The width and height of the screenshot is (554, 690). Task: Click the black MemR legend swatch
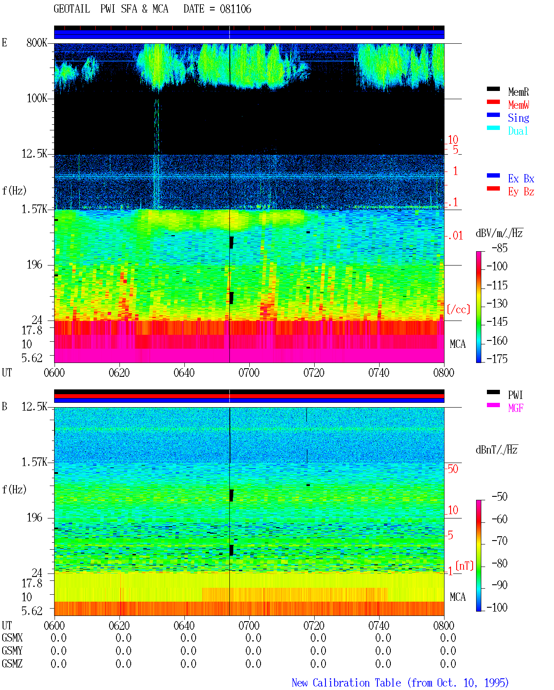point(493,89)
